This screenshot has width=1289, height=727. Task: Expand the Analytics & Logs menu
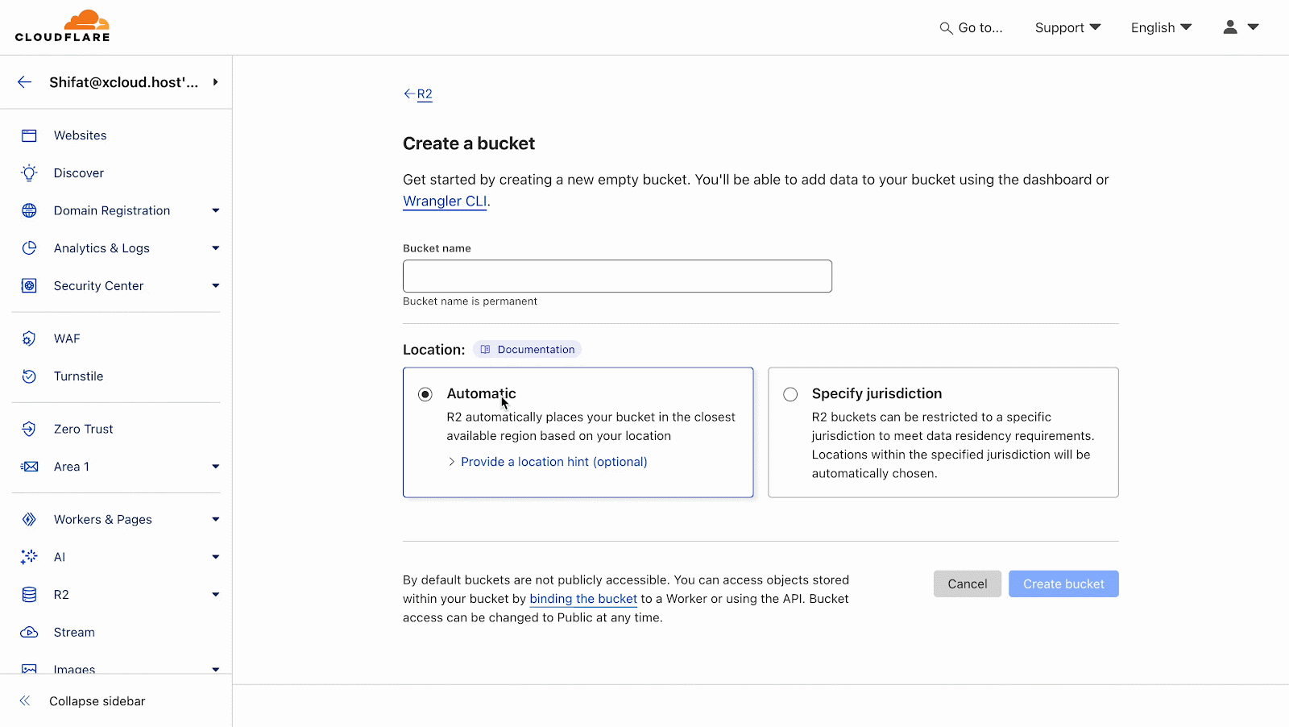point(214,247)
